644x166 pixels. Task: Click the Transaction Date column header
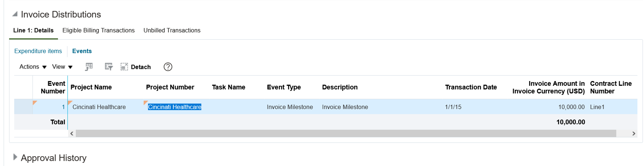471,87
